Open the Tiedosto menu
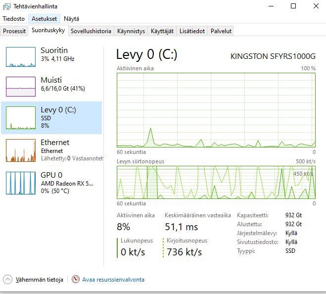Image resolution: width=326 pixels, height=294 pixels. (13, 19)
